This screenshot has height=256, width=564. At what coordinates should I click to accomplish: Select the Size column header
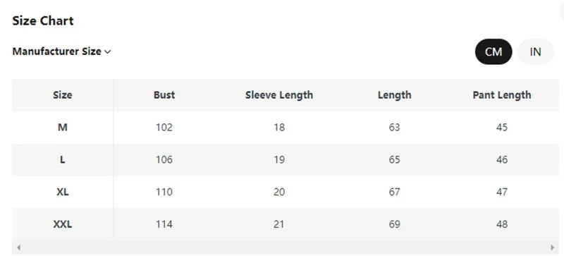pos(63,95)
